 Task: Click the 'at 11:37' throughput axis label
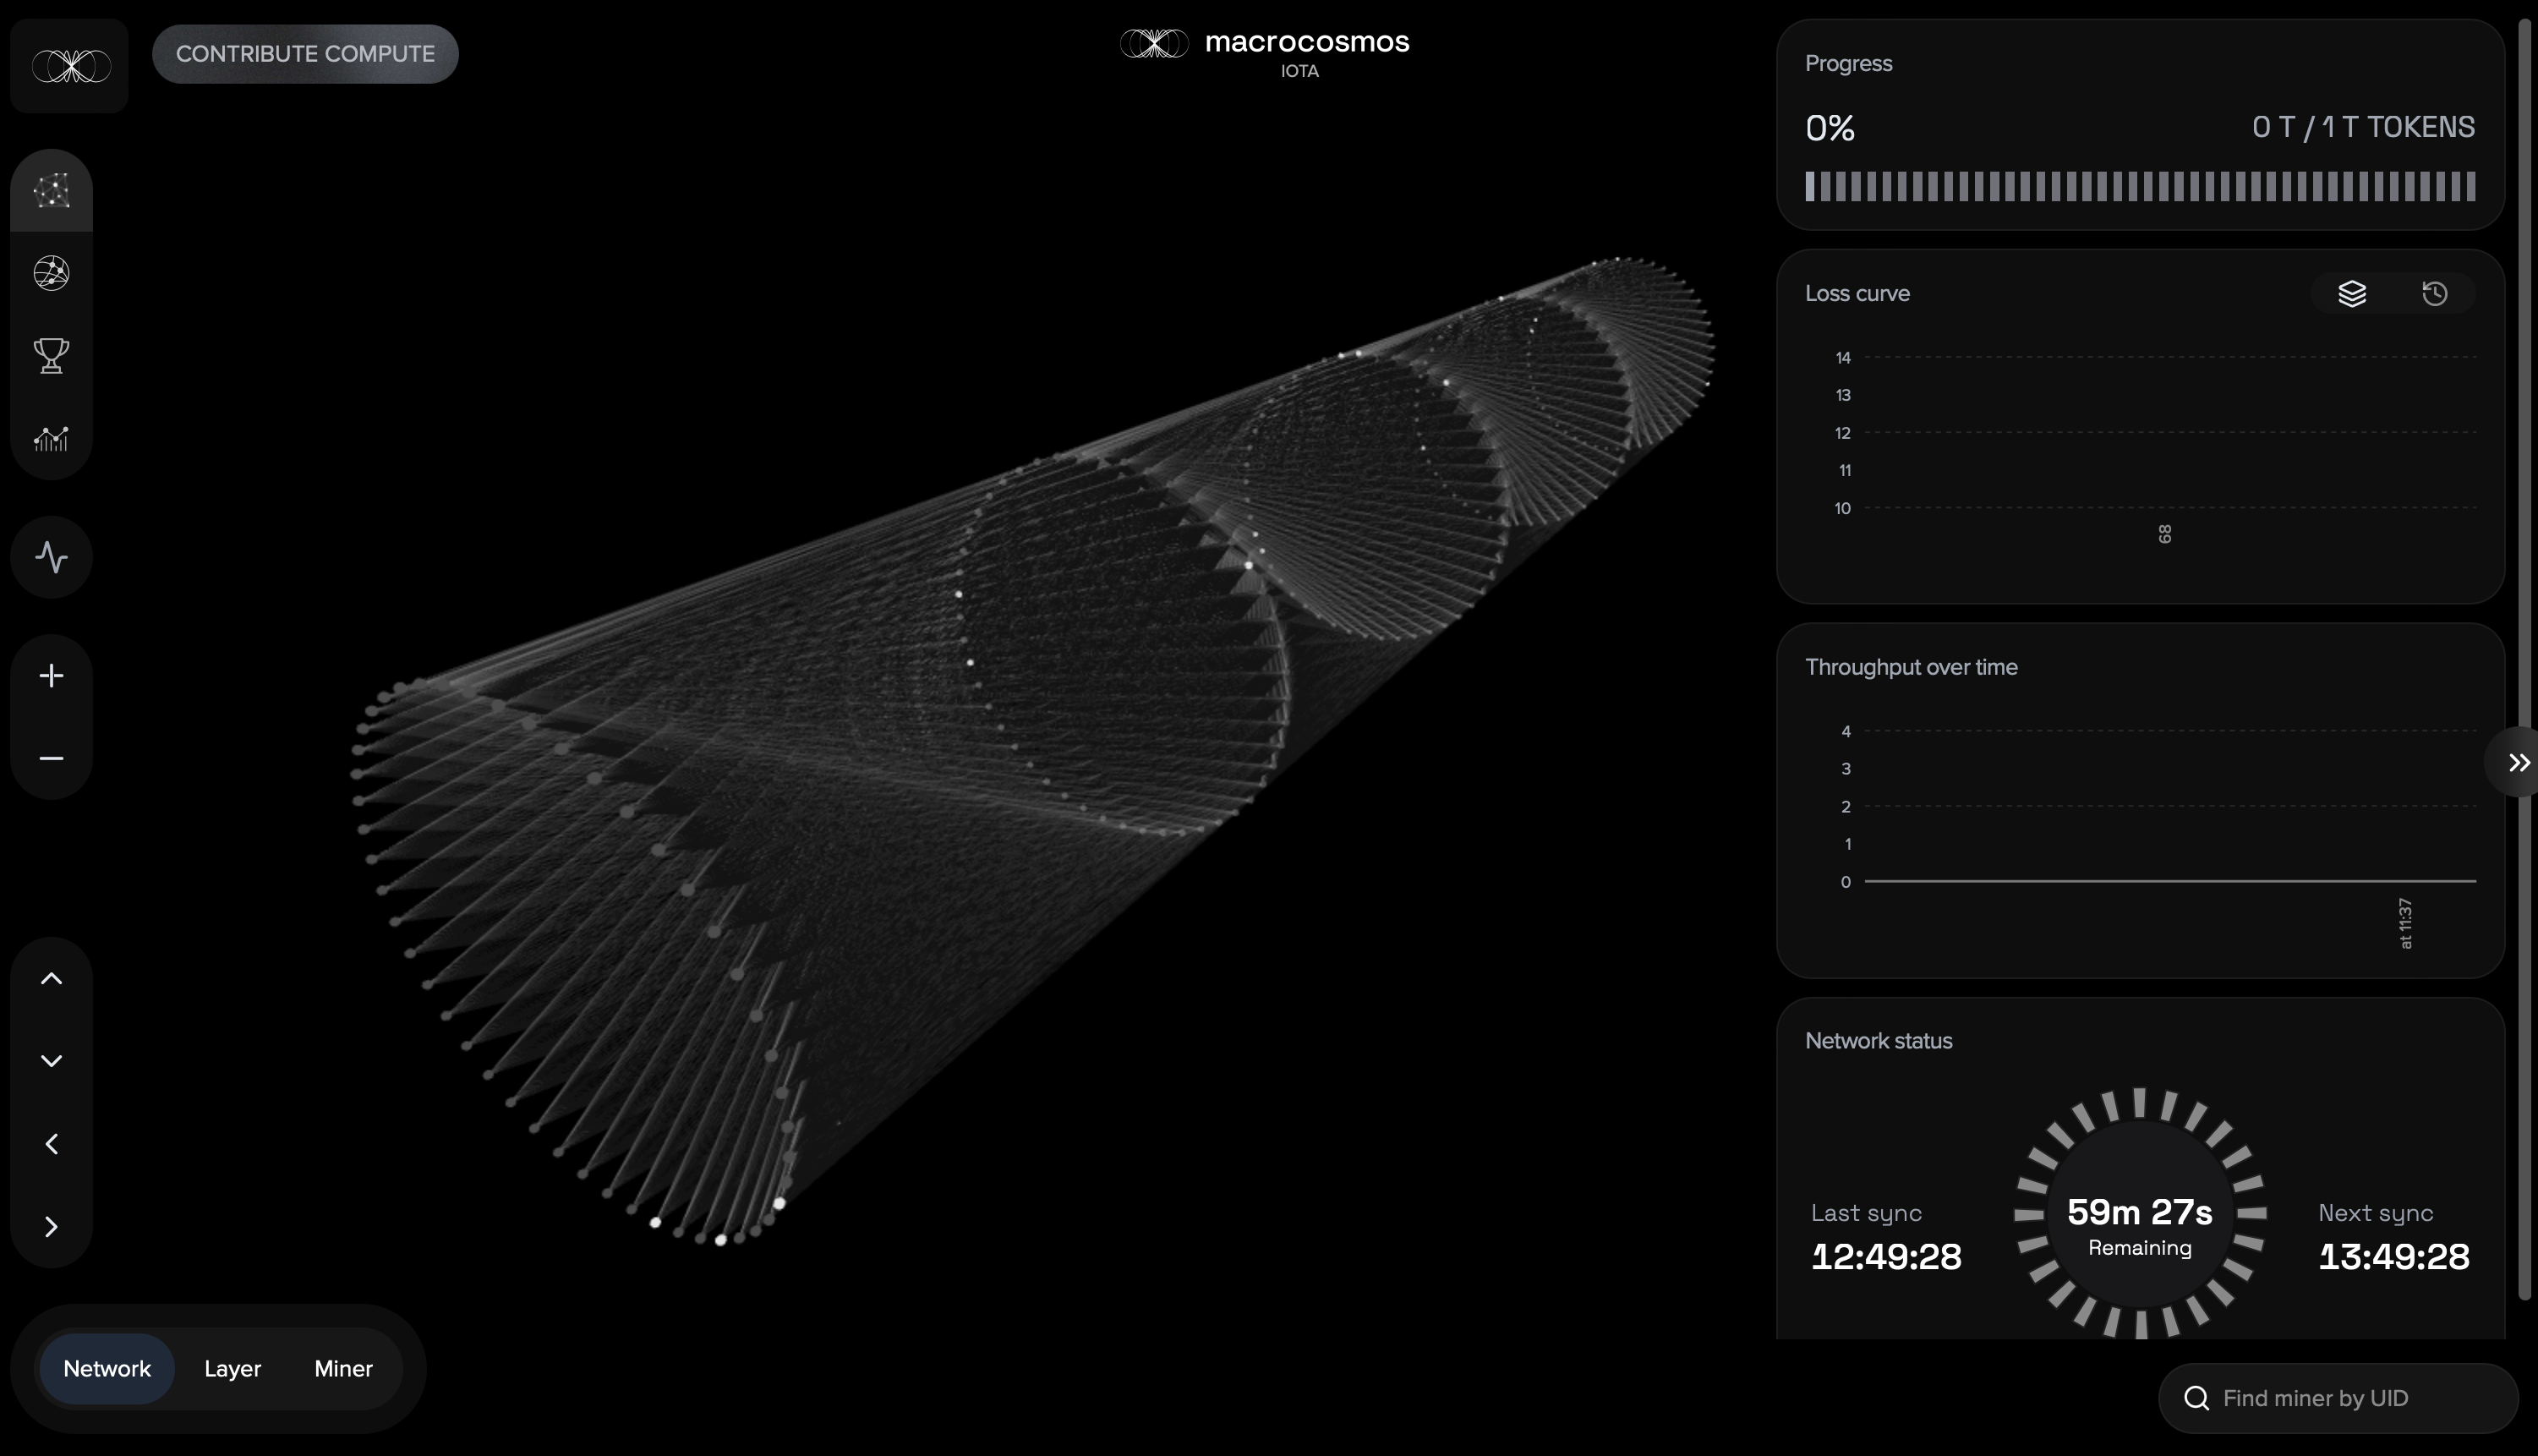[2405, 923]
